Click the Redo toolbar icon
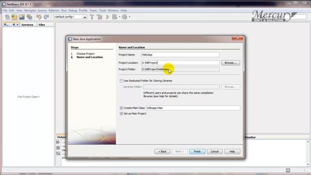The width and height of the screenshot is (311, 175). [x=46, y=17]
